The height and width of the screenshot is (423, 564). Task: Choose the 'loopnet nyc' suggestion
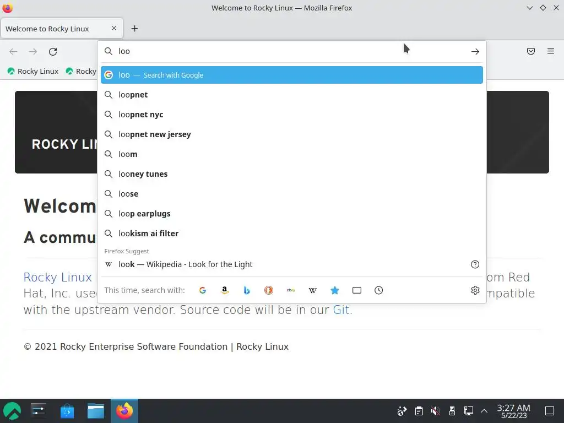pyautogui.click(x=292, y=115)
